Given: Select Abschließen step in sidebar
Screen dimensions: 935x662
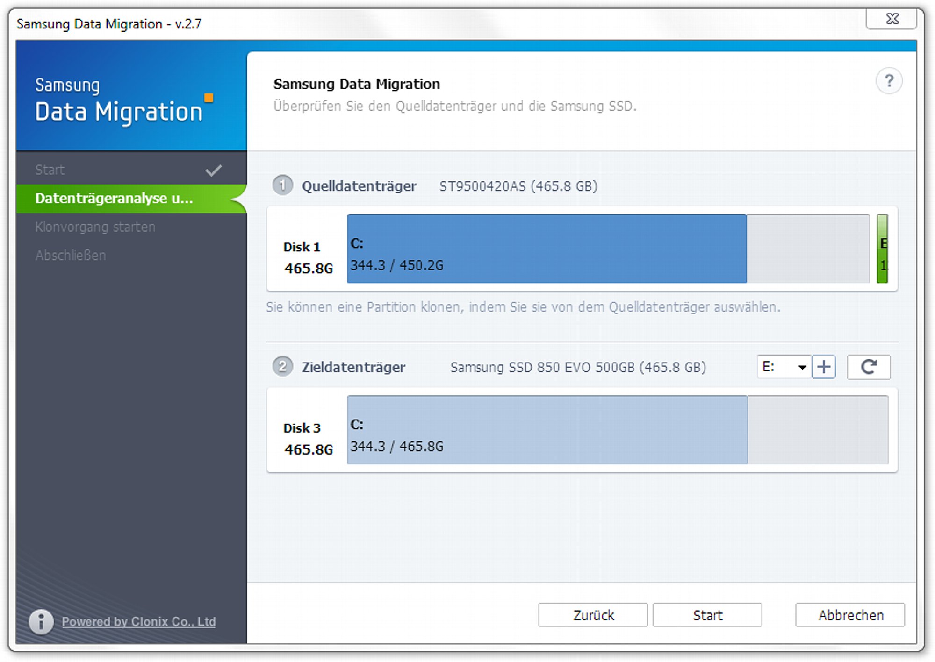Looking at the screenshot, I should click(x=131, y=256).
